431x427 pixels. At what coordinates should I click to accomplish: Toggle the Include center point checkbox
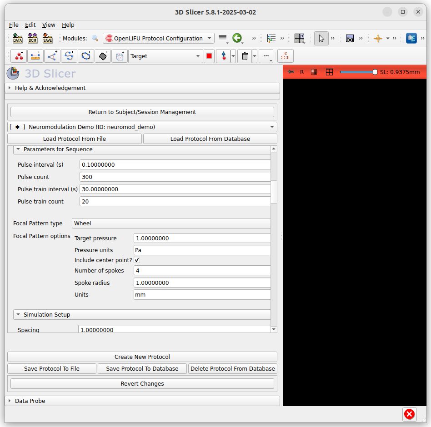(x=137, y=260)
